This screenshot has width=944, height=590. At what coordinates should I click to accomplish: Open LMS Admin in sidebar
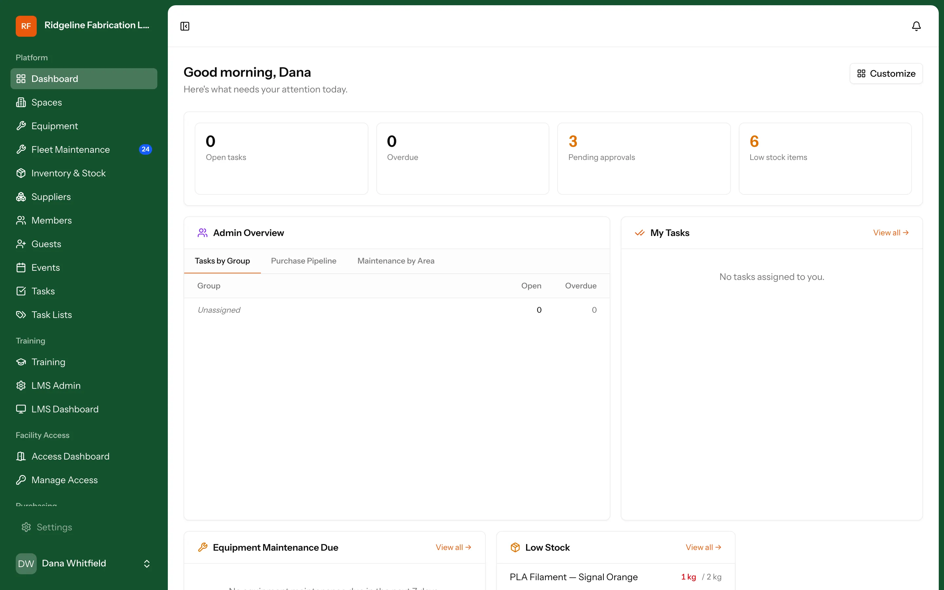84,385
